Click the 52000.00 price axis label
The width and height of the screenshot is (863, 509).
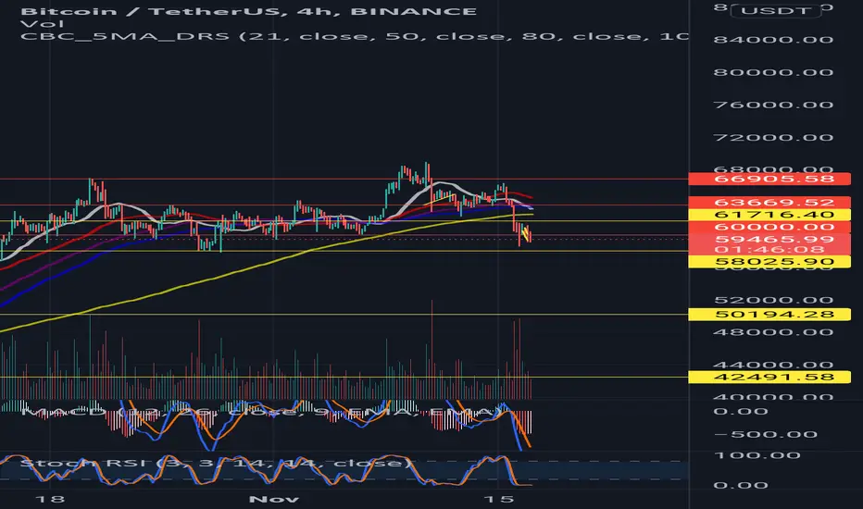[773, 301]
